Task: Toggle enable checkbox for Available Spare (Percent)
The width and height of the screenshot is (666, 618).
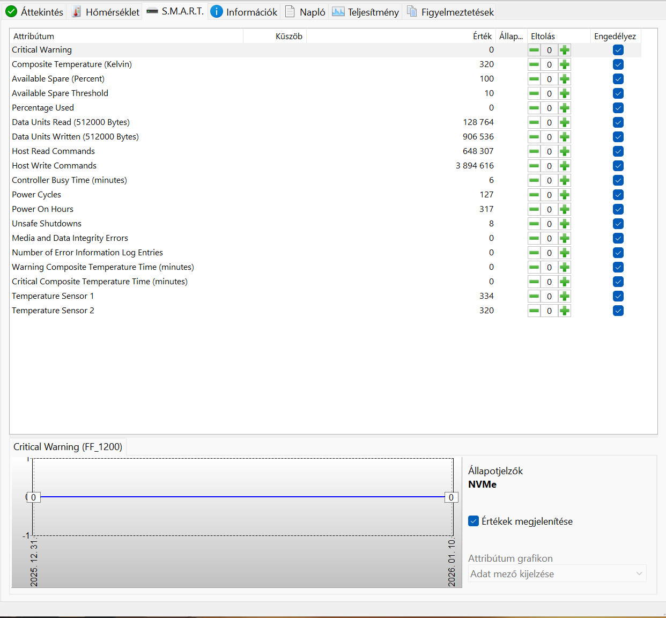Action: tap(618, 79)
